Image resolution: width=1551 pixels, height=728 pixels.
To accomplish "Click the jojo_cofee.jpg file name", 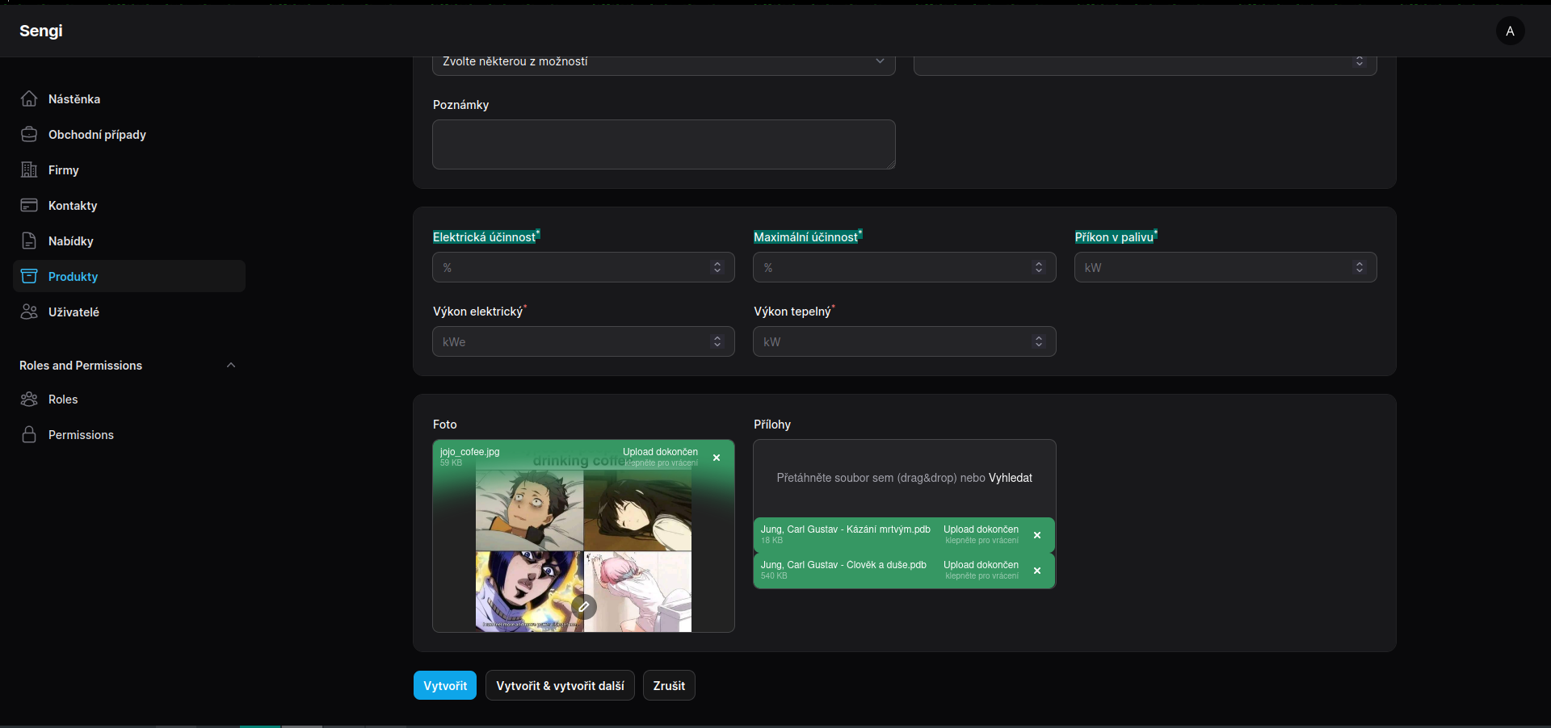I will click(469, 452).
